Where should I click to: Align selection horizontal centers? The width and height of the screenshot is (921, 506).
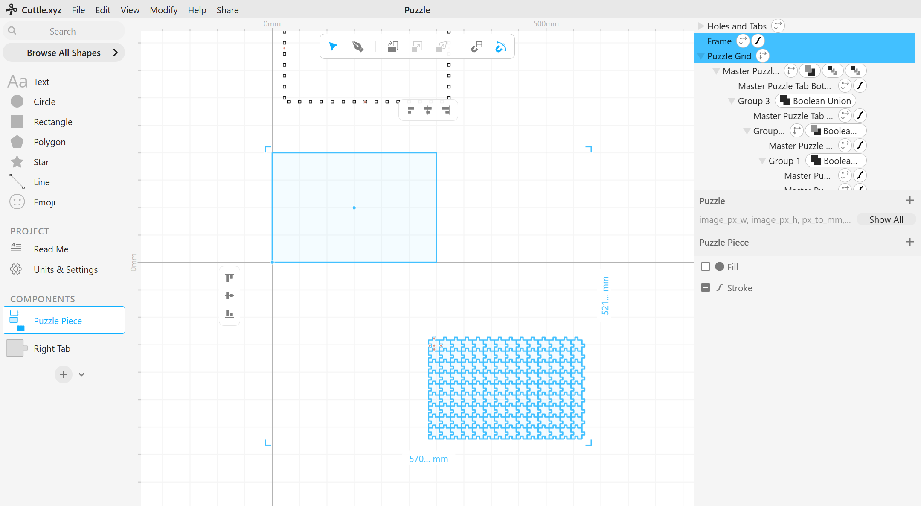(x=428, y=111)
